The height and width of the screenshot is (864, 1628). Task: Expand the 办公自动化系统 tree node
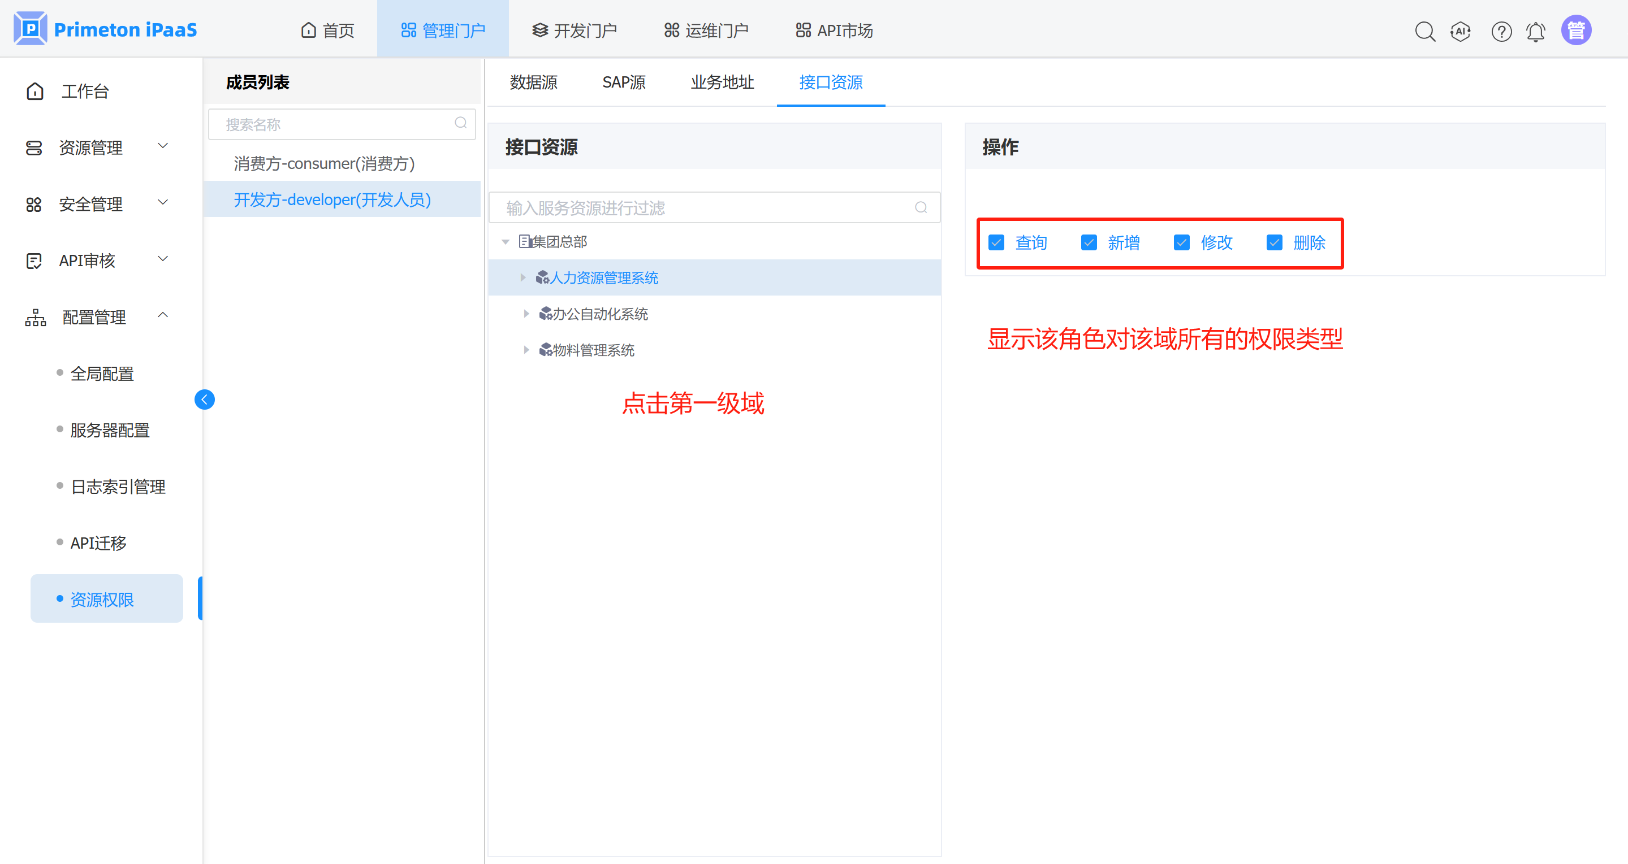click(x=526, y=313)
